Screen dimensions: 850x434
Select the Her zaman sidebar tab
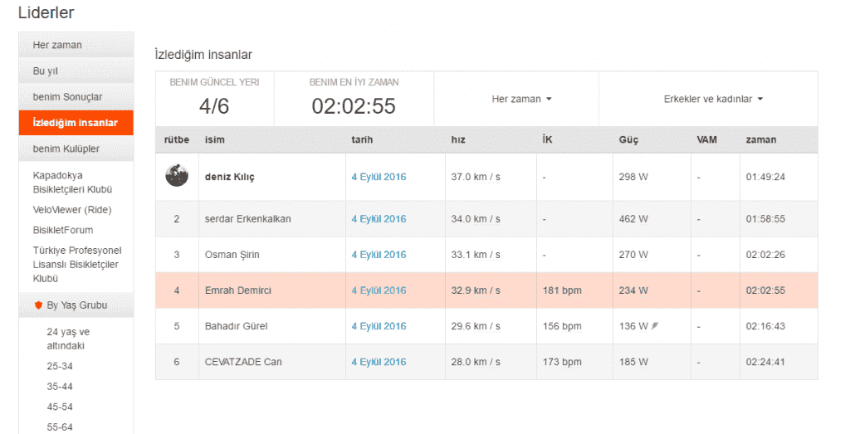[x=76, y=45]
